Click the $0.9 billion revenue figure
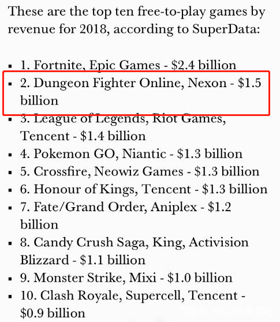 [x=53, y=313]
